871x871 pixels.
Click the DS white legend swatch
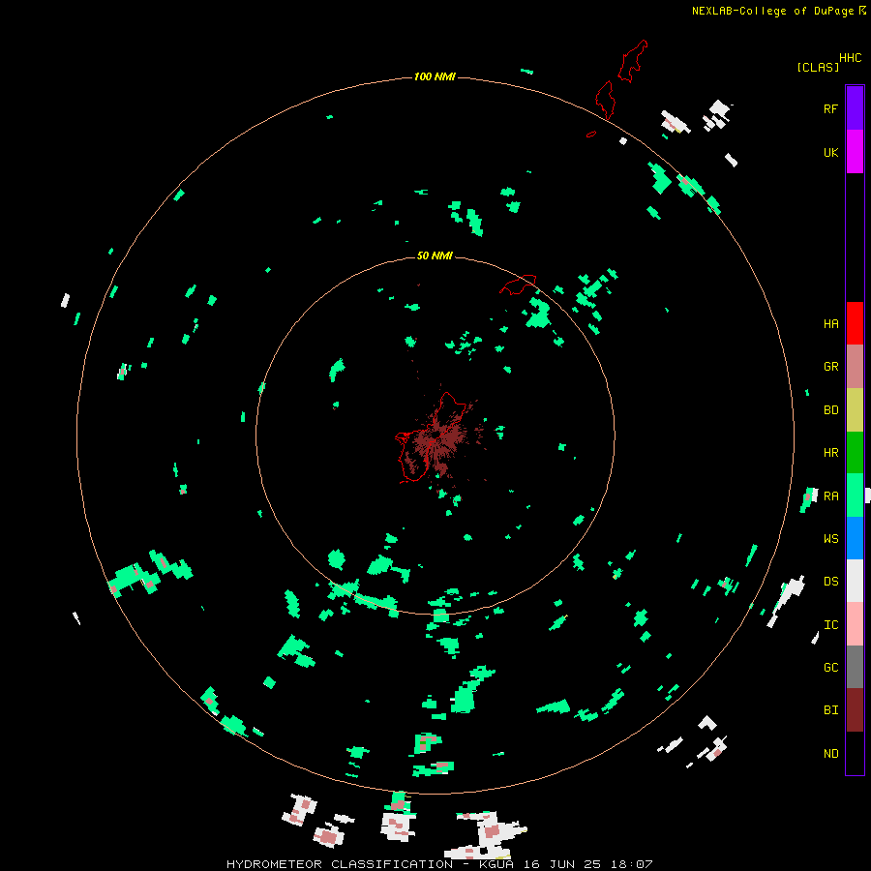pyautogui.click(x=855, y=581)
